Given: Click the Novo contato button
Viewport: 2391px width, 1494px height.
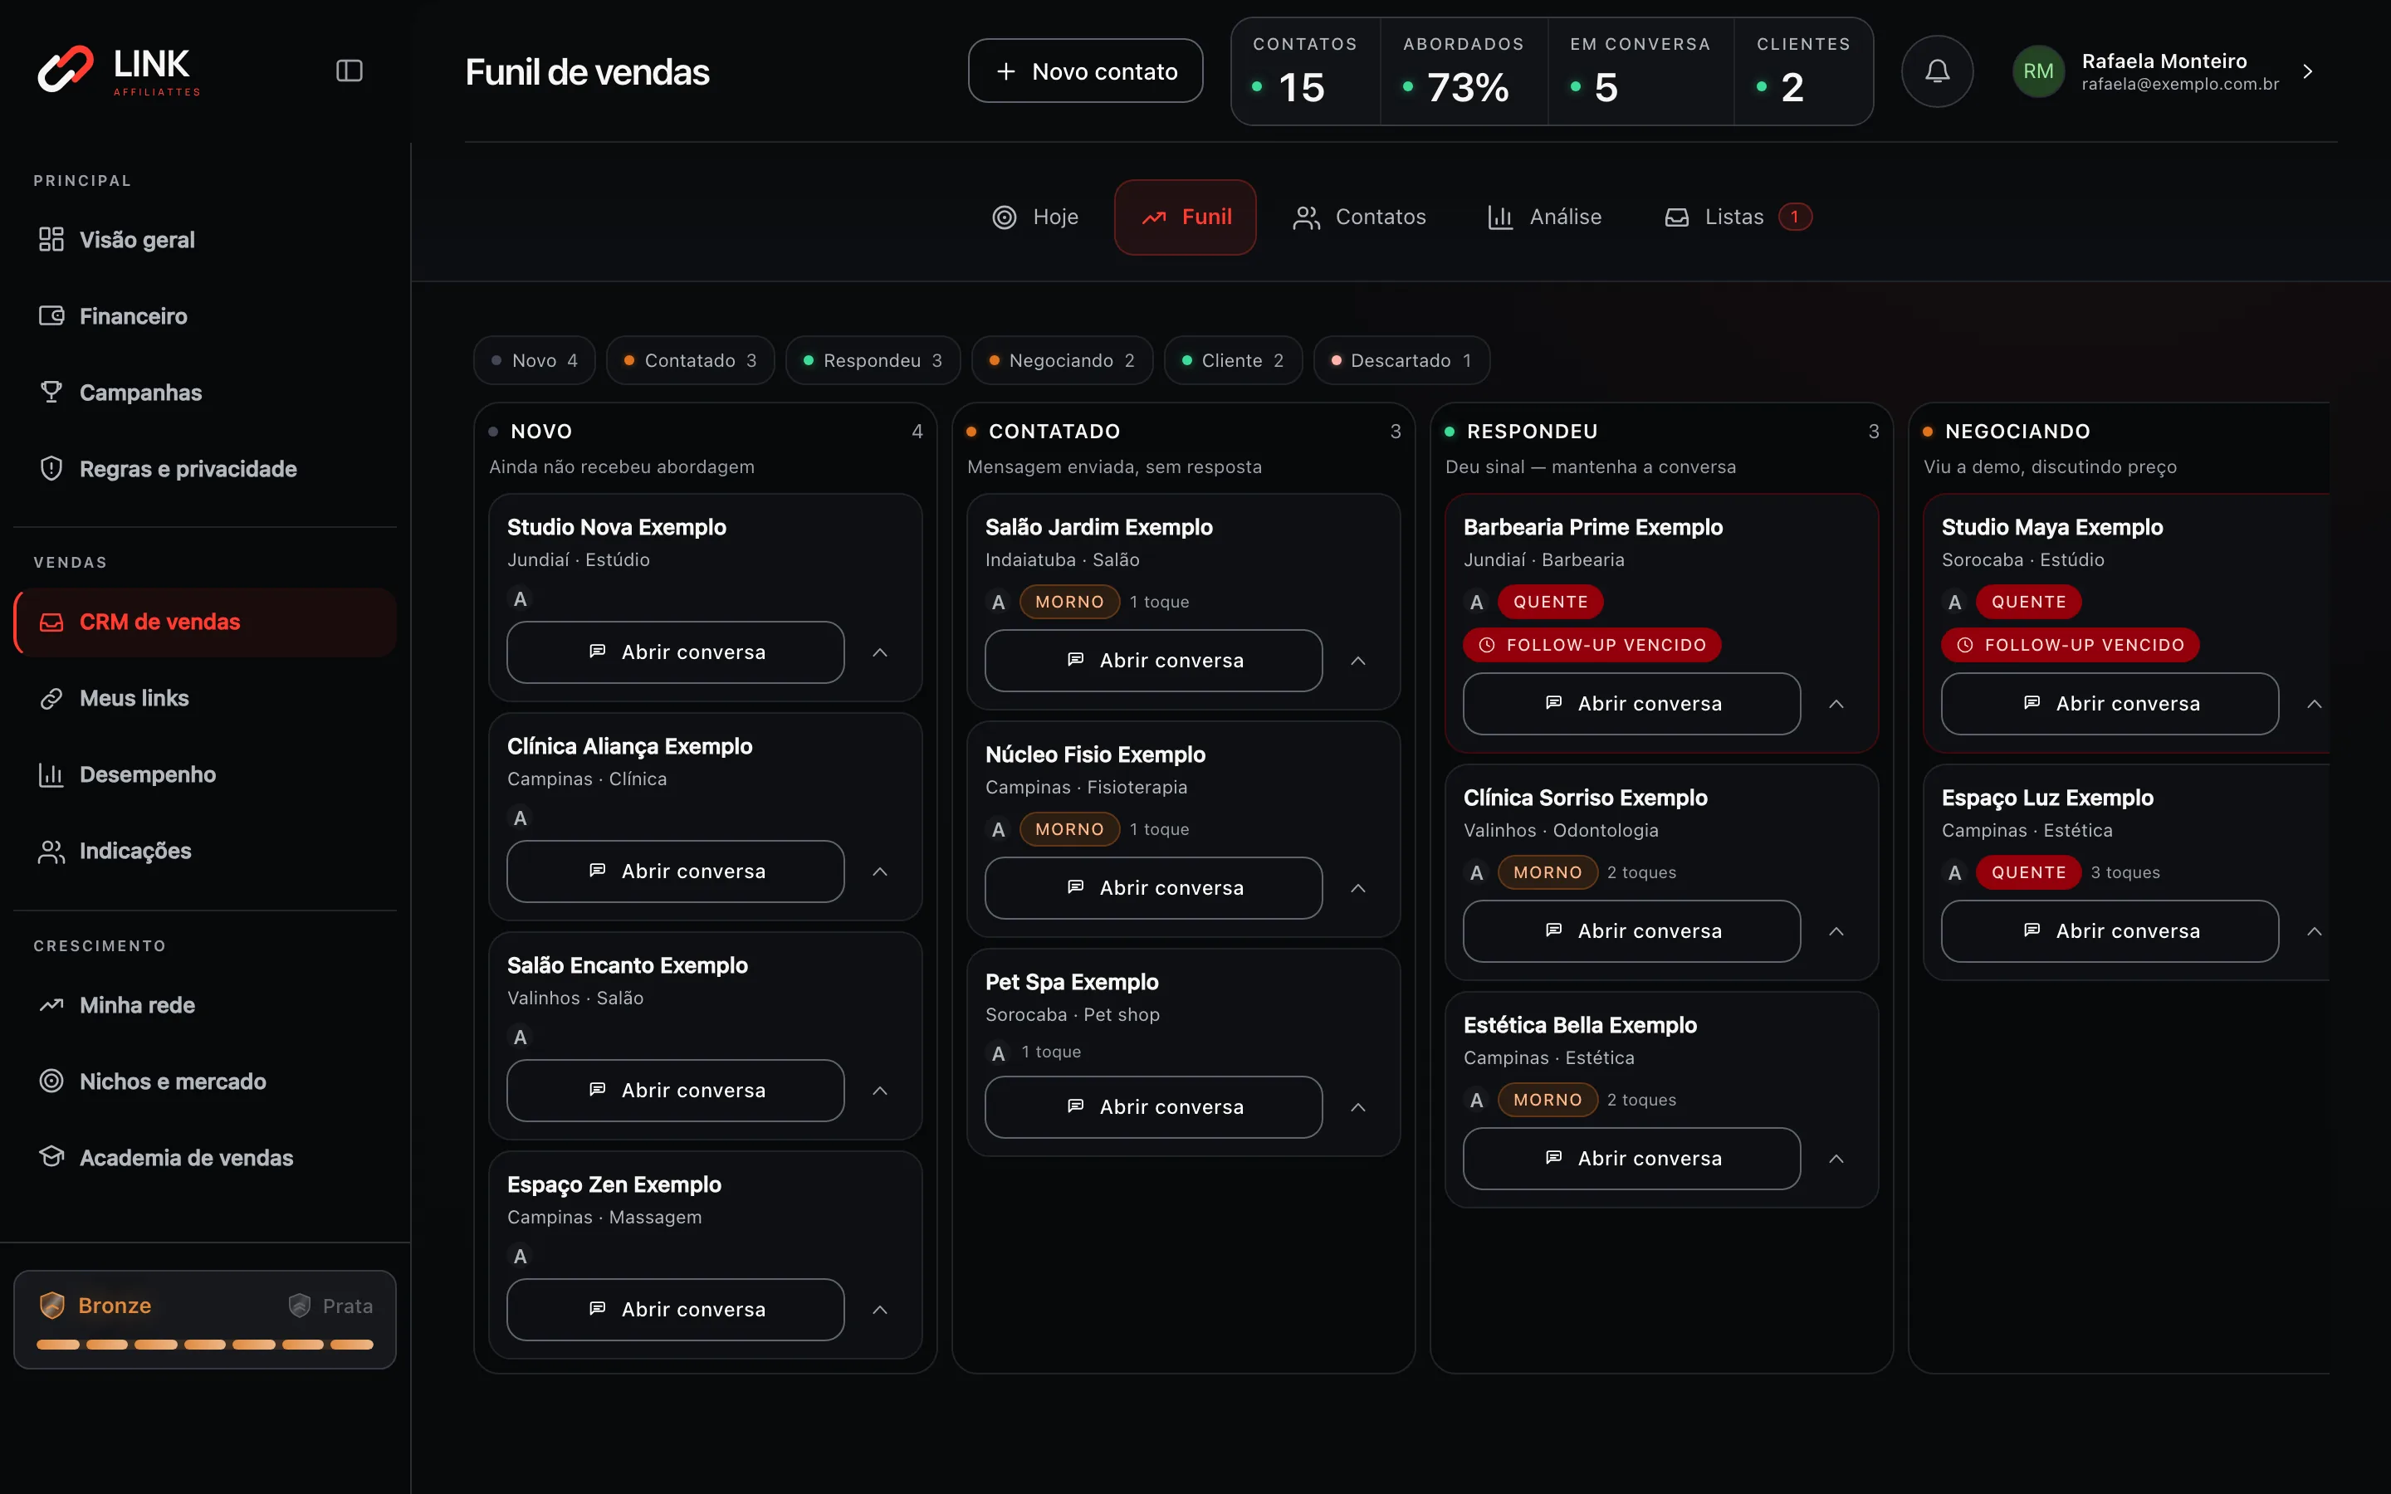Looking at the screenshot, I should tap(1085, 71).
